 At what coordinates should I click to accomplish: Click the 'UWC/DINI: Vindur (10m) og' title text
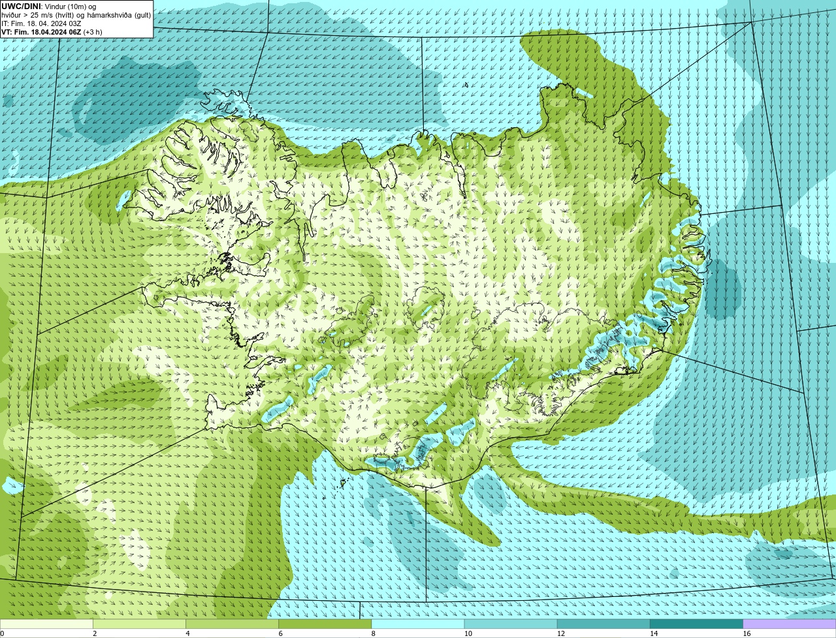[x=48, y=7]
